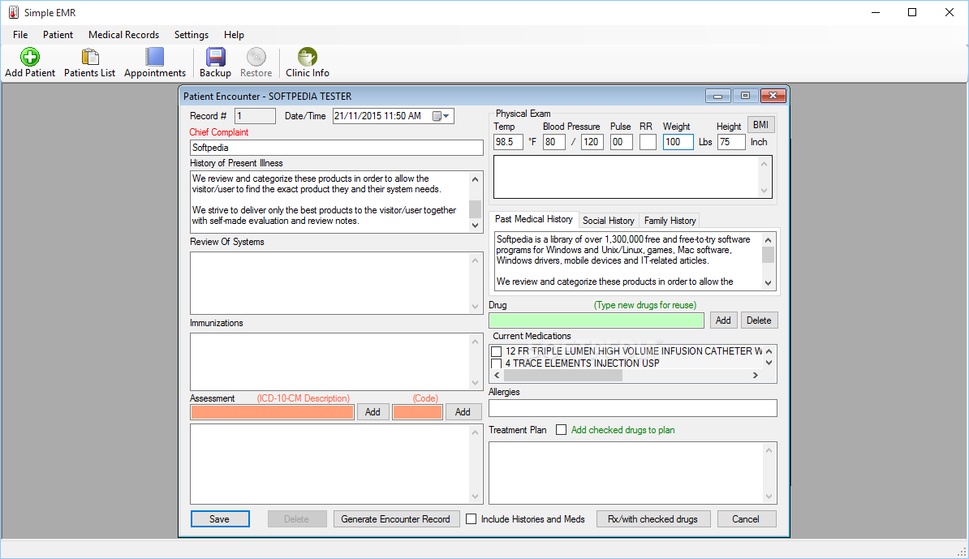This screenshot has height=559, width=969.
Task: Click Rx/with checked drugs button
Action: (653, 519)
